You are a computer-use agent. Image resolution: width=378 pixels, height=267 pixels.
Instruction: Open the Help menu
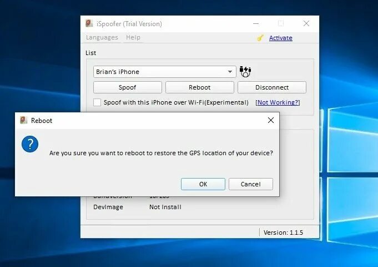(x=133, y=37)
